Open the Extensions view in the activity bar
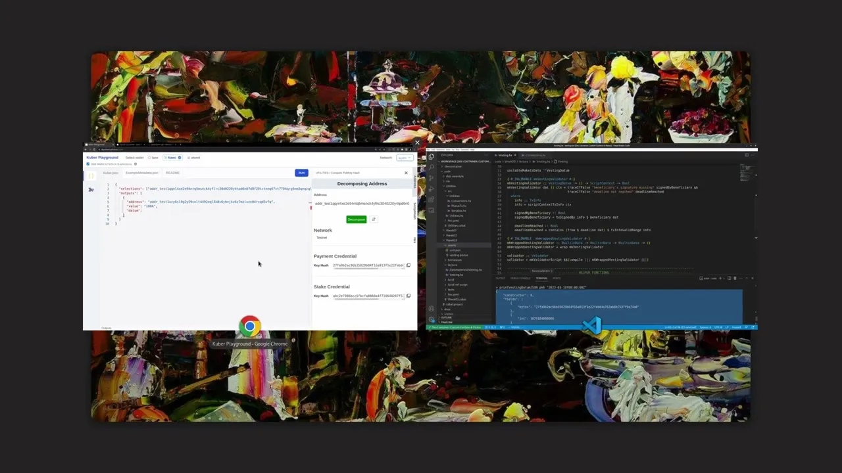The height and width of the screenshot is (473, 842). pos(430,198)
